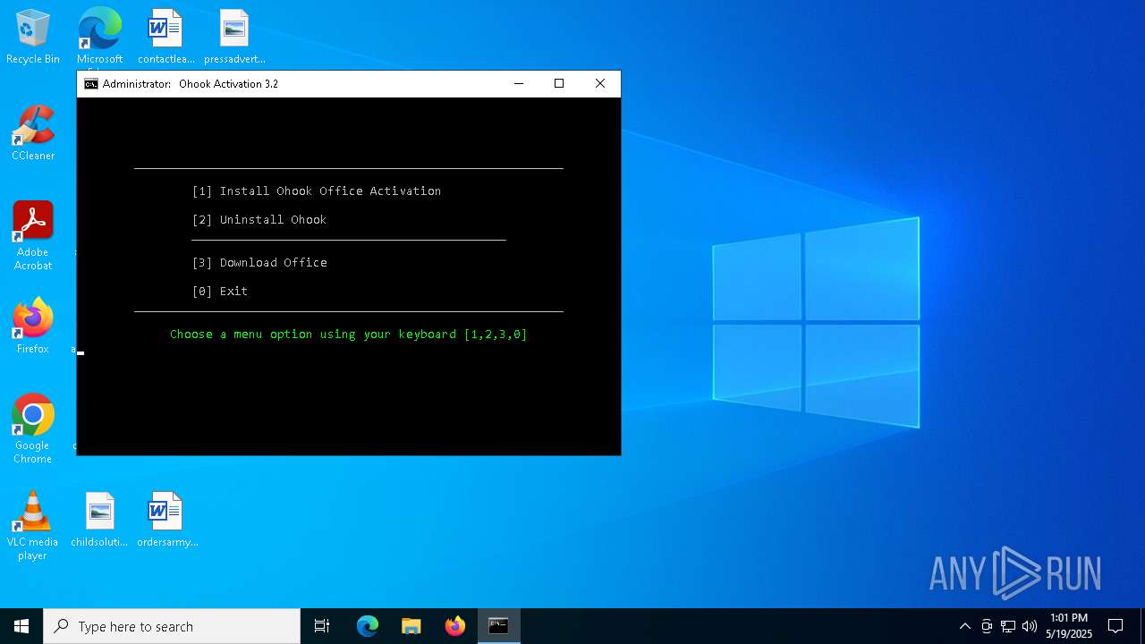Viewport: 1145px width, 644px height.
Task: Open the Microsoft Edge desktop shortcut
Action: 99,38
